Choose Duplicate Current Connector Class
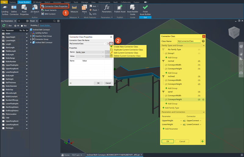 click(x=128, y=50)
